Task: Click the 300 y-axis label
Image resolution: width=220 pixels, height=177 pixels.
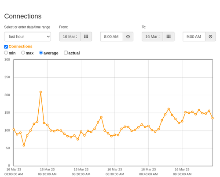Action: click(7, 60)
